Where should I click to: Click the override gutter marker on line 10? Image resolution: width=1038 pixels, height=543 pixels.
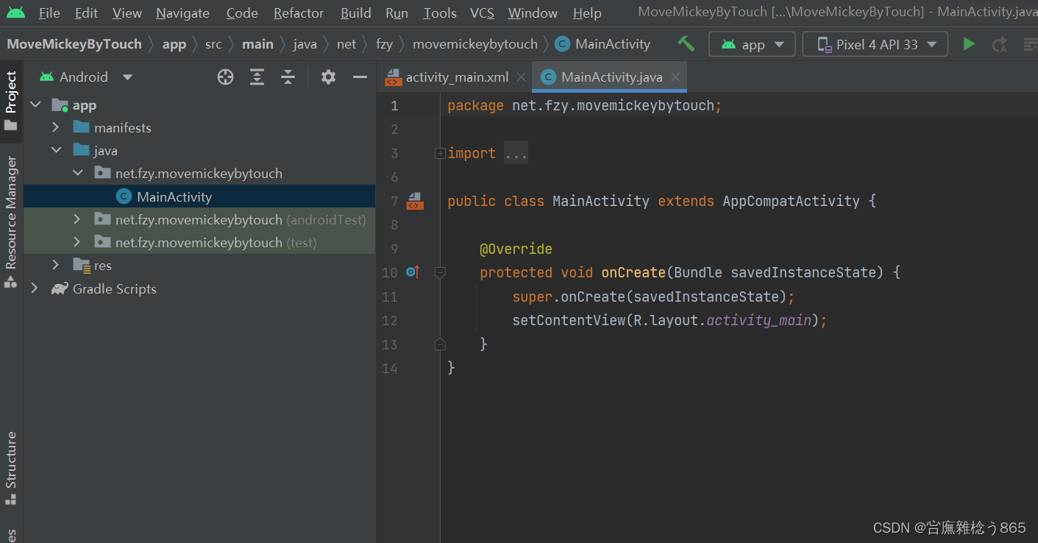click(413, 272)
